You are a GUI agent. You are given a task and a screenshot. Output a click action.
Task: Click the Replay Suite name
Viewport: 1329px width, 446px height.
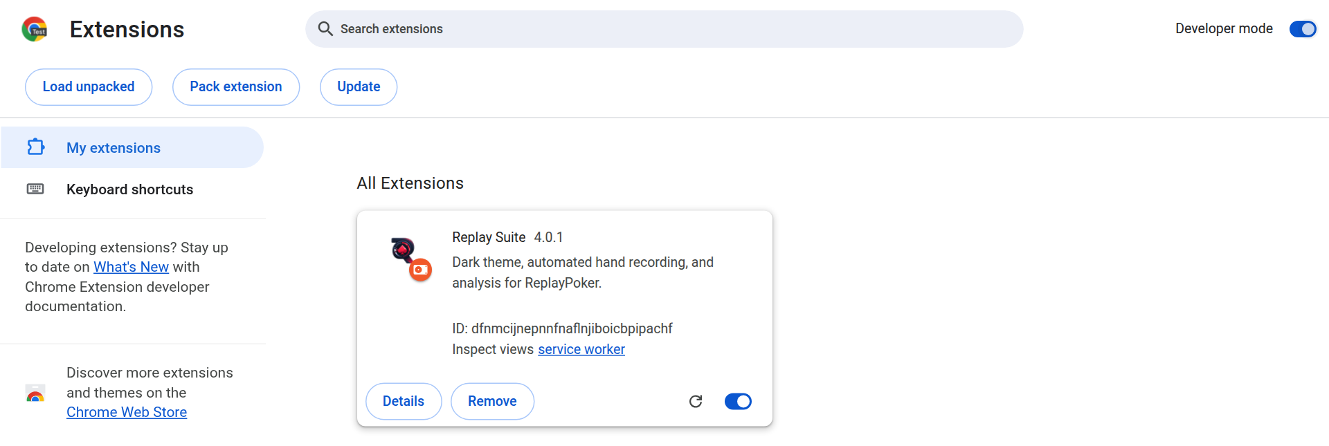tap(489, 237)
